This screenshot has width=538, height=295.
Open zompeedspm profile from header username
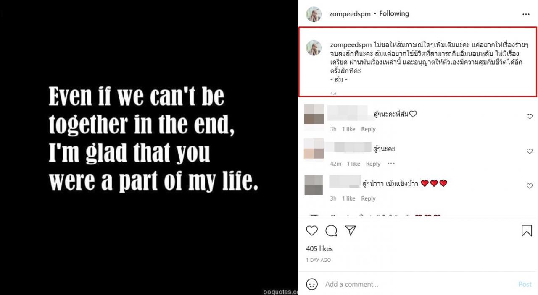(350, 14)
